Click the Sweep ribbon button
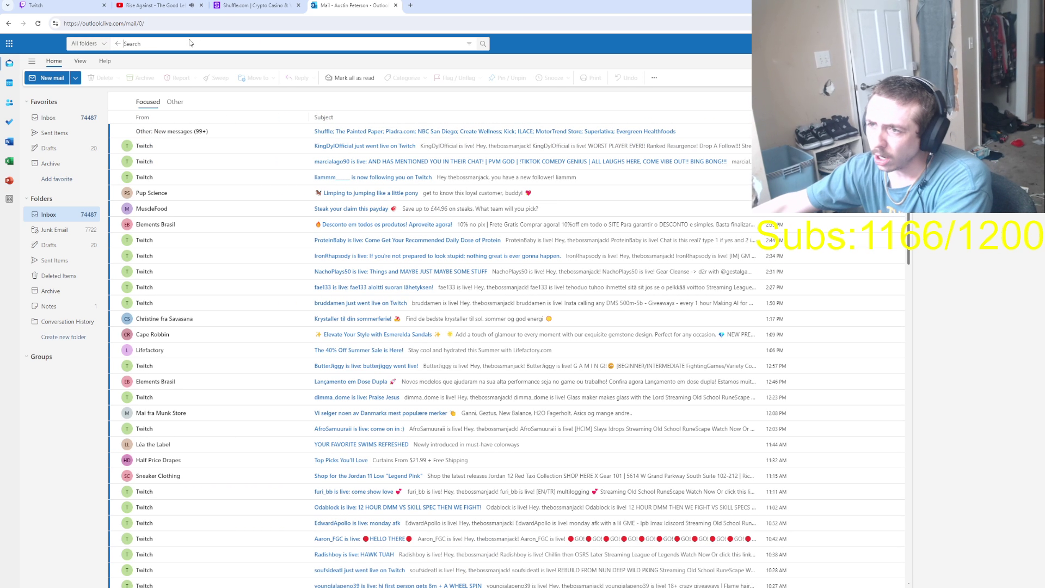This screenshot has width=1045, height=588. [216, 78]
